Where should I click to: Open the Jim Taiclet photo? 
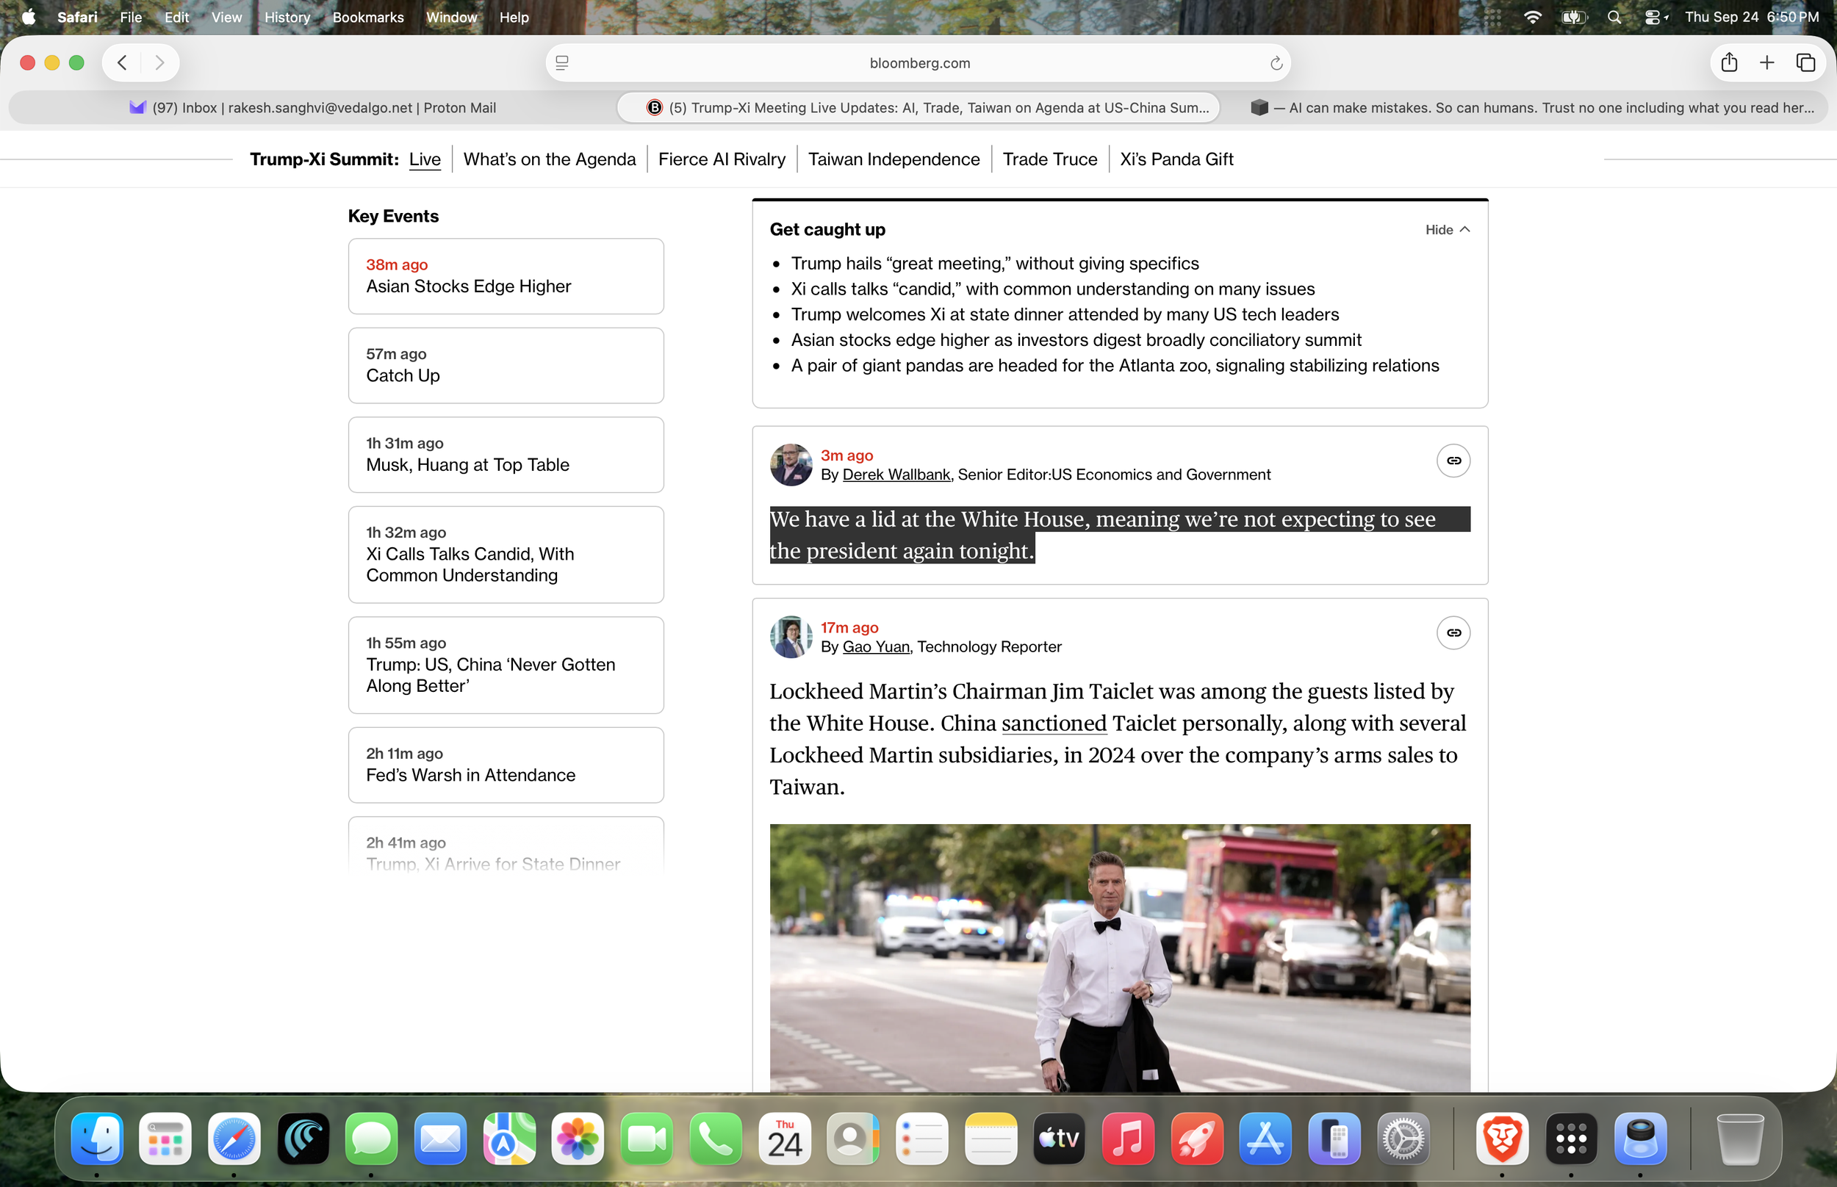(x=1119, y=957)
